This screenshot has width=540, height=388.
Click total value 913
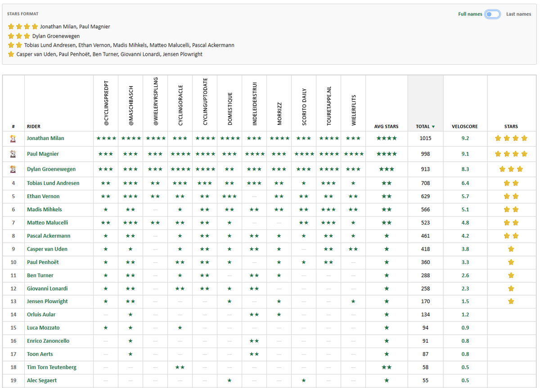(425, 169)
